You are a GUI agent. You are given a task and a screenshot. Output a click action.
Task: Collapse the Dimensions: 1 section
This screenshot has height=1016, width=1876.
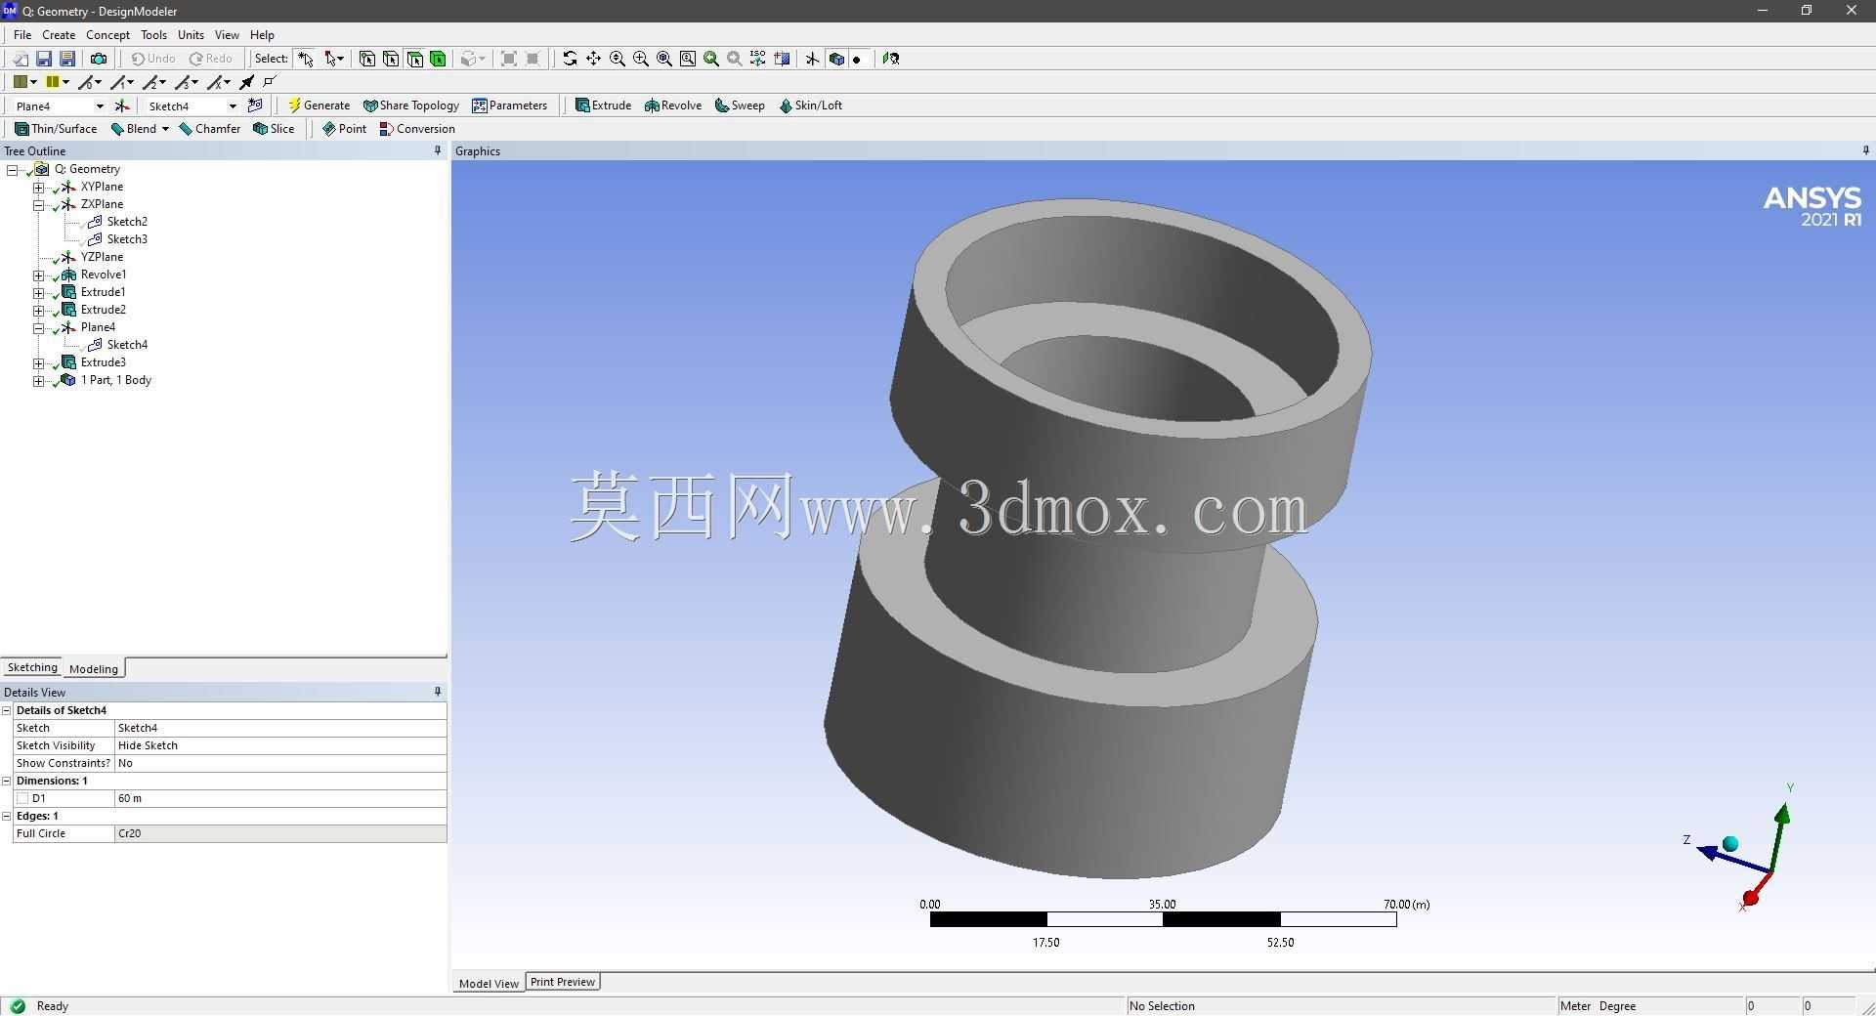coord(7,781)
